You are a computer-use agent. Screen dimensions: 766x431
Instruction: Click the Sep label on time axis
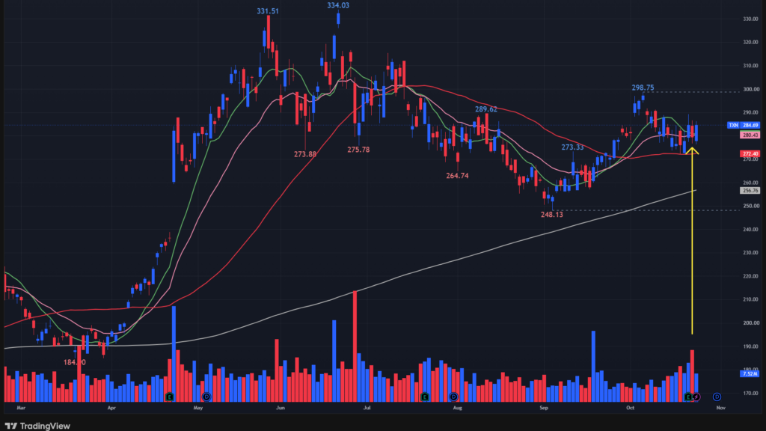coord(544,408)
